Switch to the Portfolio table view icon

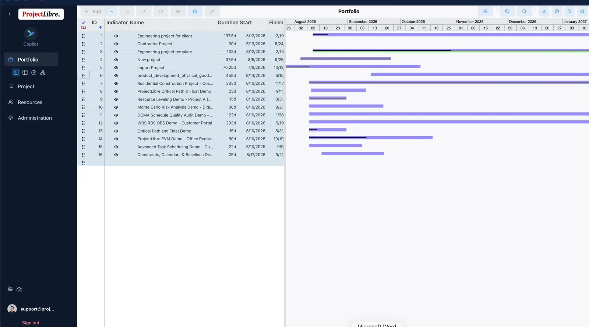25,73
